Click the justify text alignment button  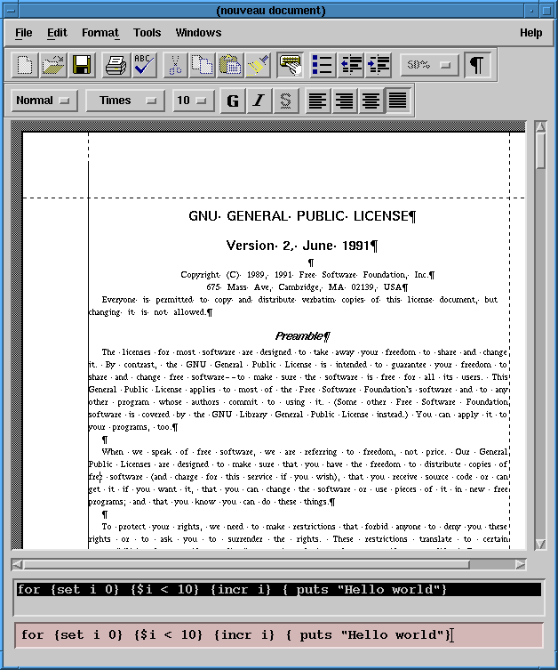click(397, 101)
